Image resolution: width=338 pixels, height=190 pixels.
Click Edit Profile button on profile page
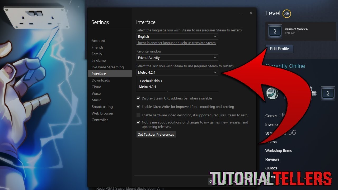tap(279, 49)
